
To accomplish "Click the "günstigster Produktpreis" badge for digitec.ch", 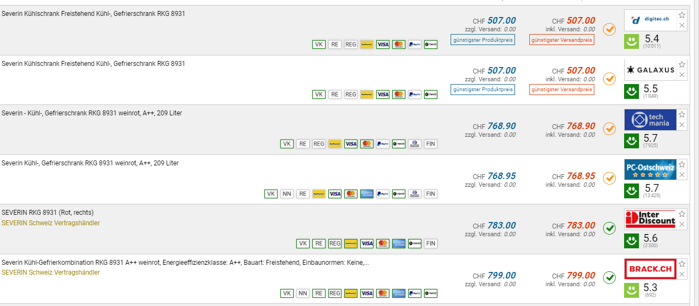I will [x=483, y=40].
